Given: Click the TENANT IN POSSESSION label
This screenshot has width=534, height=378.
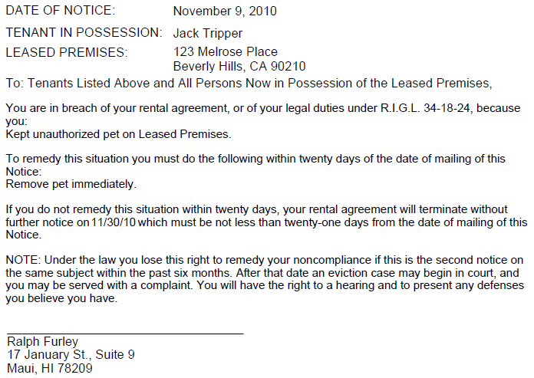Looking at the screenshot, I should [84, 33].
